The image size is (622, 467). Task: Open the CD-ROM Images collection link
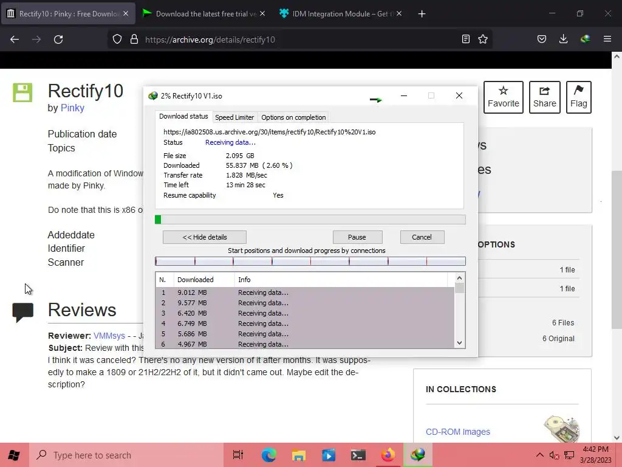tap(458, 432)
